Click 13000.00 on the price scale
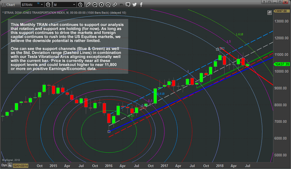Viewport: 291px width, 169px height. [x=281, y=21]
